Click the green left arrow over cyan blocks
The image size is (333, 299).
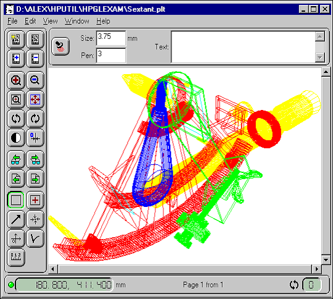(x=16, y=159)
